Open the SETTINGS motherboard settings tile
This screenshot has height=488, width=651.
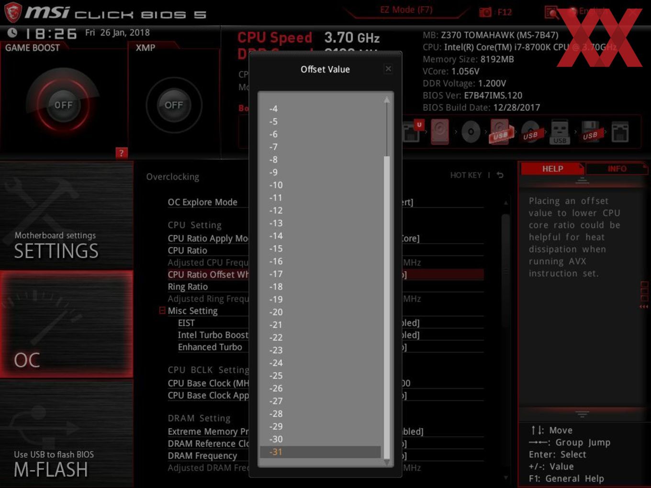(x=67, y=215)
